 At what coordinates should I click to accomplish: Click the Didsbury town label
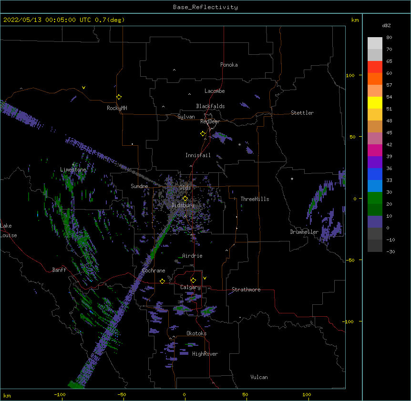click(x=183, y=205)
